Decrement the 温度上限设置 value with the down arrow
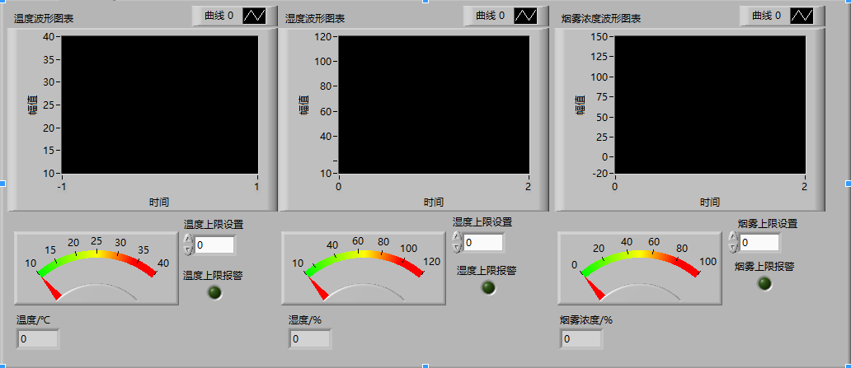The height and width of the screenshot is (368, 851). click(188, 249)
